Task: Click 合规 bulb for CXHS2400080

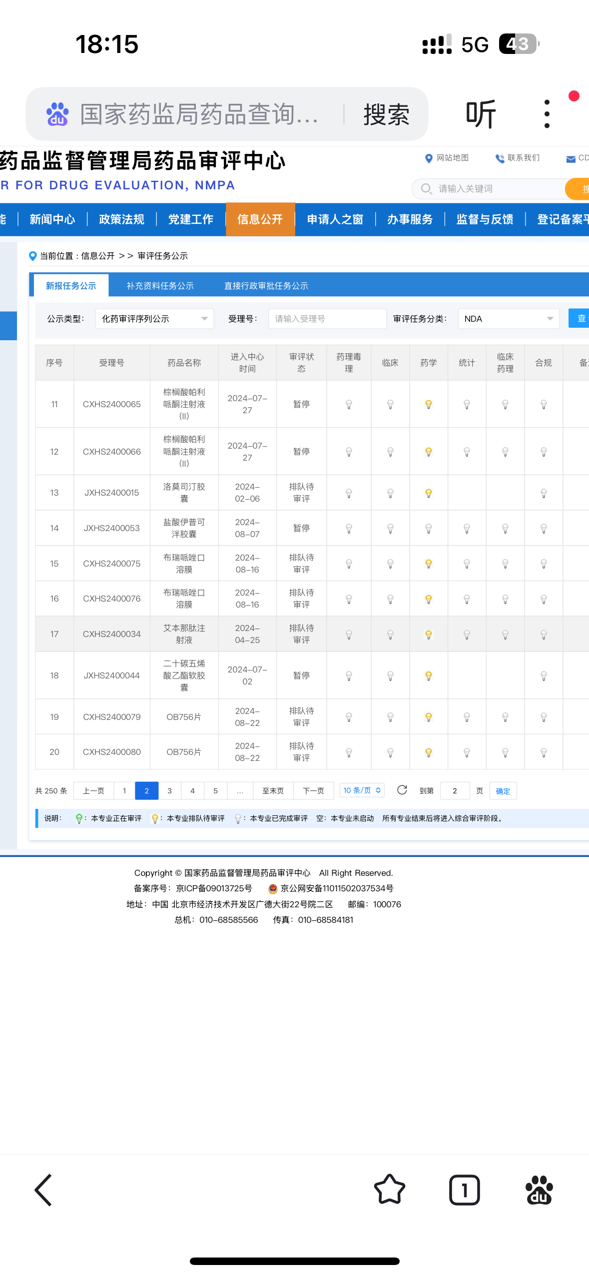Action: click(x=544, y=753)
